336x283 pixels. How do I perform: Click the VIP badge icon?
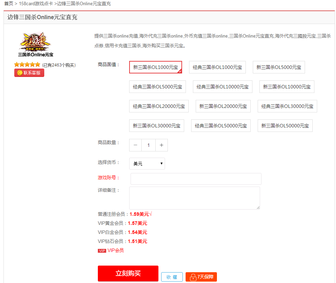click(102, 251)
